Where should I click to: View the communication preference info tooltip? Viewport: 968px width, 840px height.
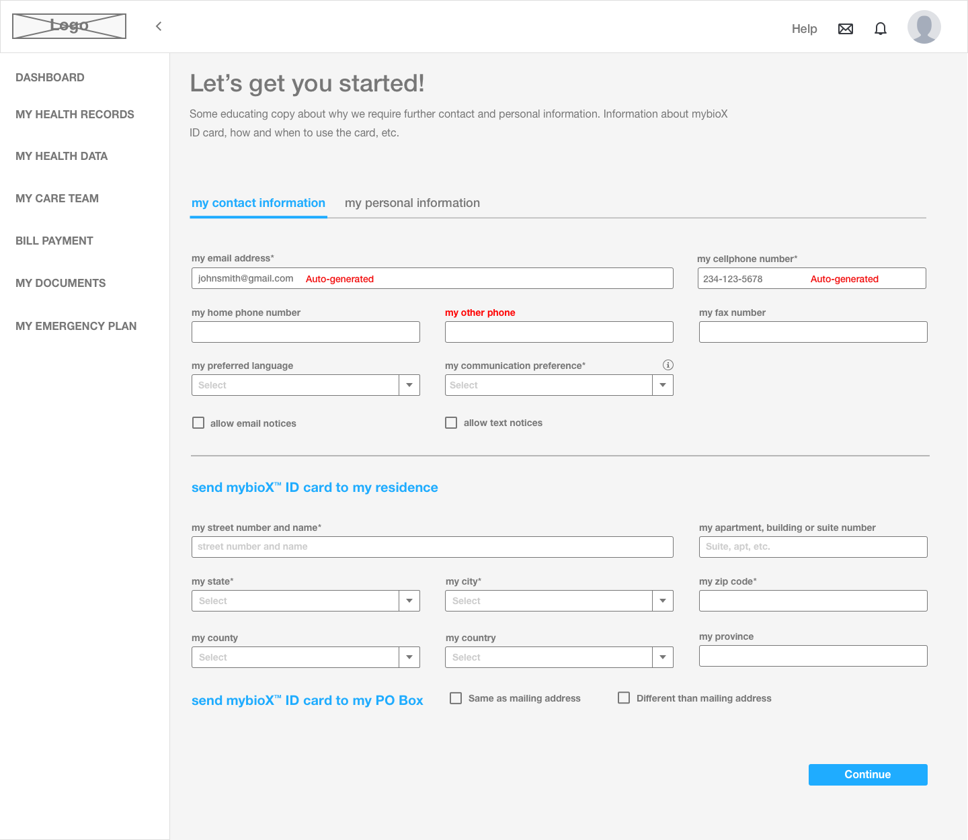[668, 365]
